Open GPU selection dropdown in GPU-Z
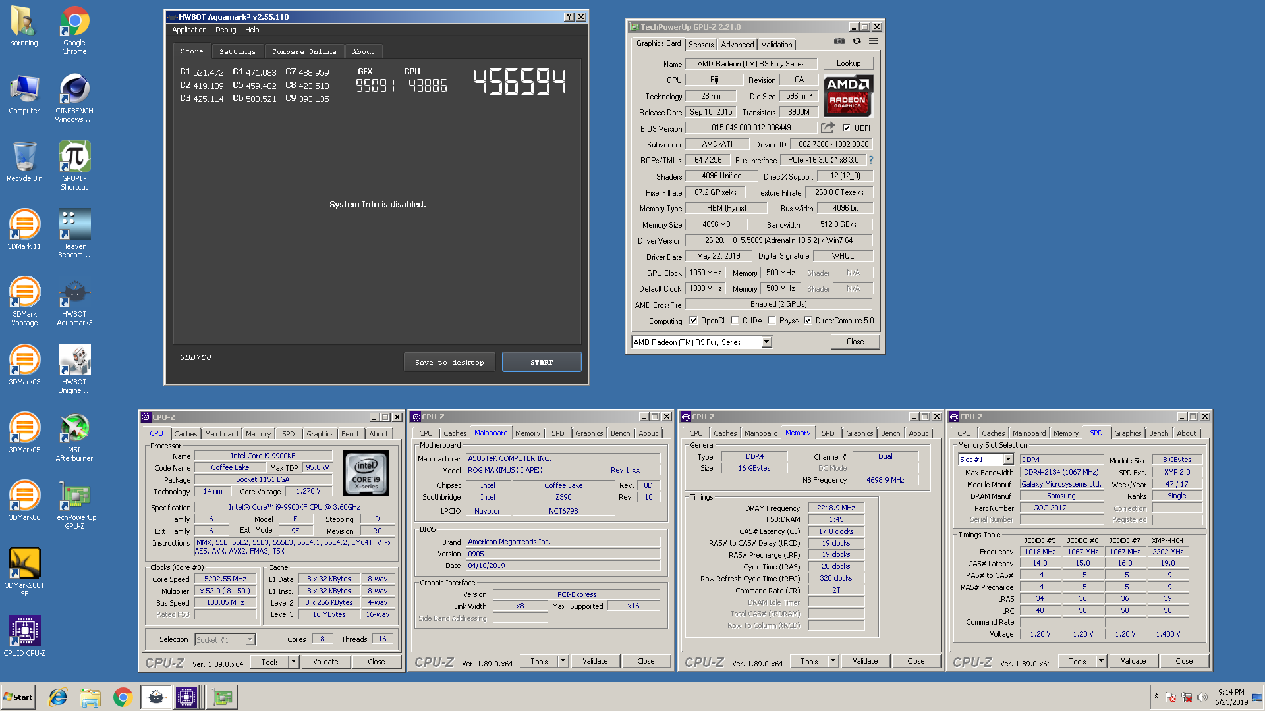This screenshot has height=711, width=1265. click(x=766, y=342)
